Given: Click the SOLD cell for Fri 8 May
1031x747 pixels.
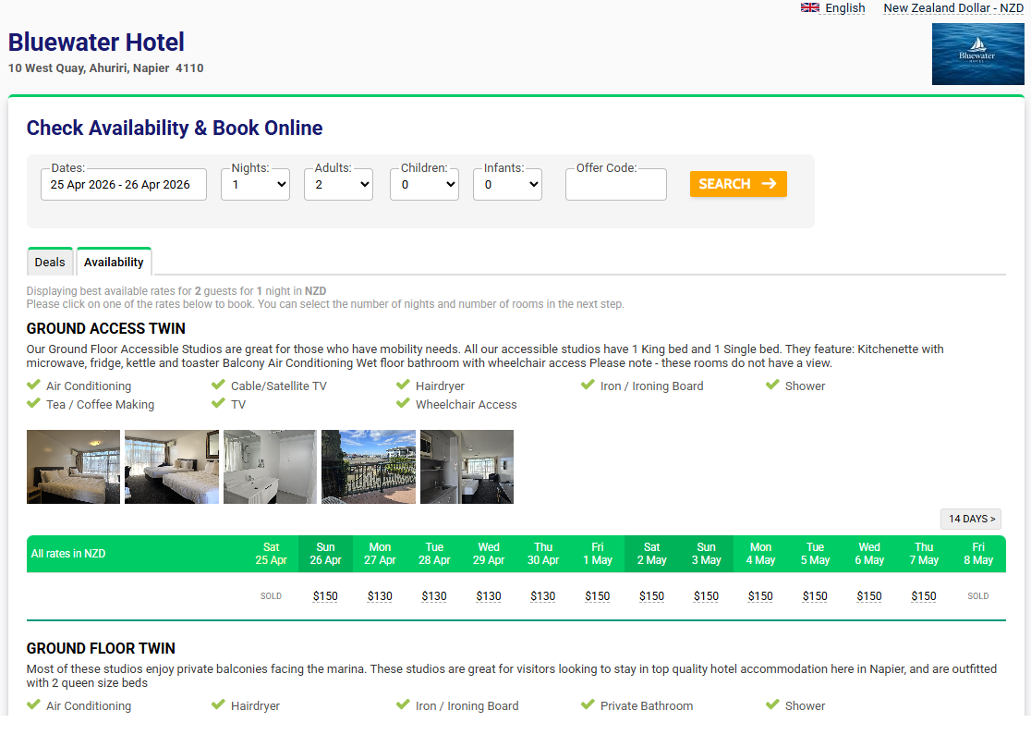Looking at the screenshot, I should tap(977, 596).
